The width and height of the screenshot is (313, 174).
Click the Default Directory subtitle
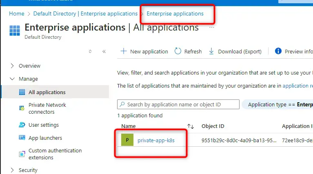pyautogui.click(x=43, y=37)
